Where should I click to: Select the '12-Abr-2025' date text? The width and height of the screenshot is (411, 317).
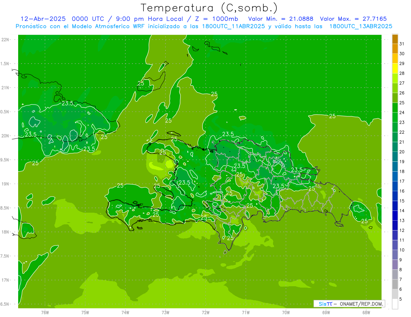click(43, 19)
